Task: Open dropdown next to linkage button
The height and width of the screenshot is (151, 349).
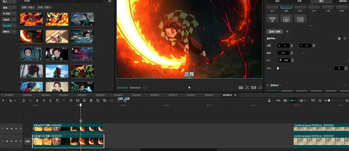Action: tap(295, 101)
